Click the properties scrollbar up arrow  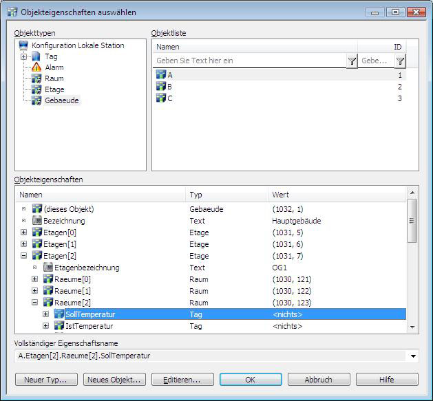coord(412,193)
